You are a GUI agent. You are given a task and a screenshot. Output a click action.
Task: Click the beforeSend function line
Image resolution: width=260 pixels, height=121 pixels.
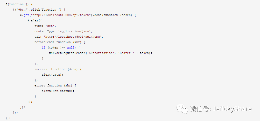coord(60,42)
